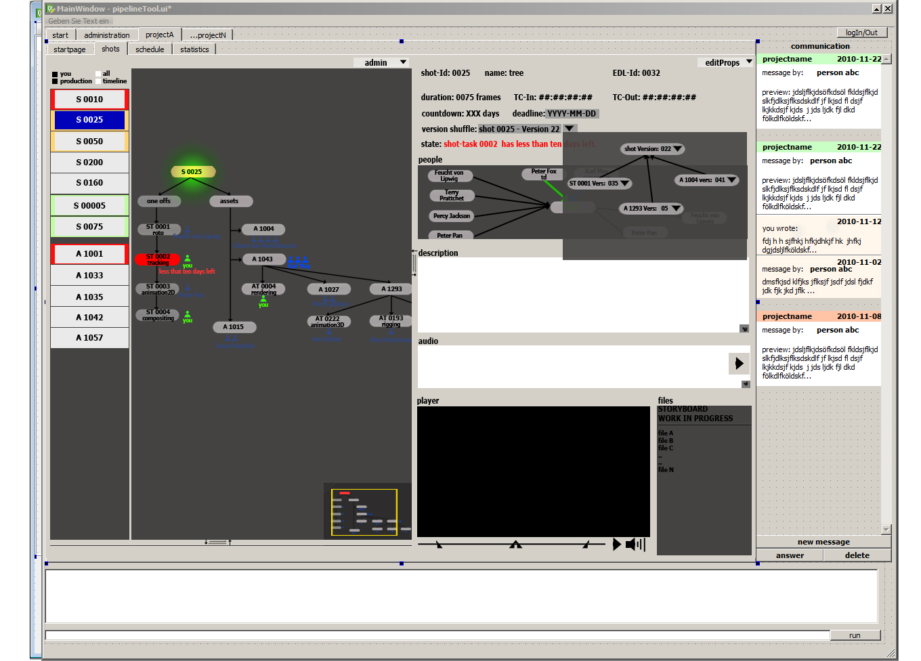Select the ST 0002 tracking red node
The width and height of the screenshot is (921, 661).
click(158, 259)
